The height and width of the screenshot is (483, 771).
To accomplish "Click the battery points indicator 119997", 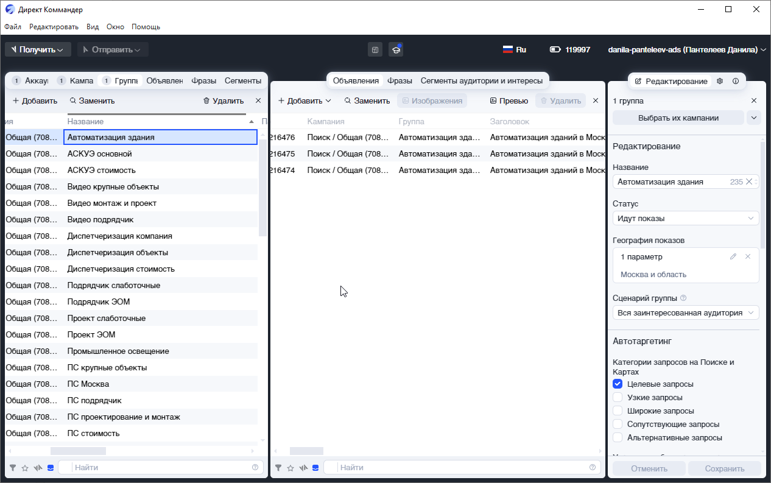I will [x=570, y=49].
